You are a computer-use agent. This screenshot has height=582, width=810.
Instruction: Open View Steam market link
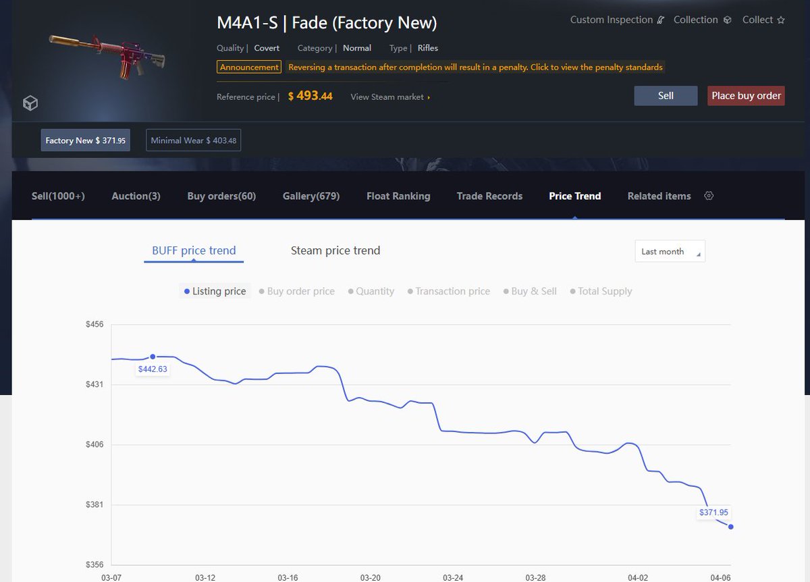390,97
